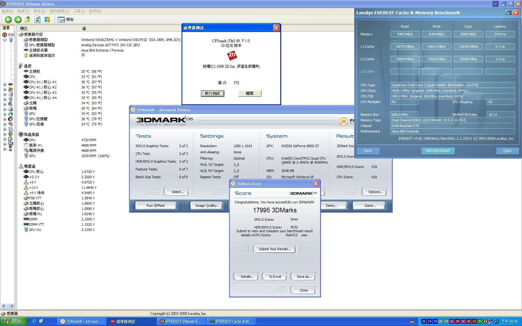Expand the Storage node in the tree
This screenshot has width=522, height=326.
coord(5,109)
